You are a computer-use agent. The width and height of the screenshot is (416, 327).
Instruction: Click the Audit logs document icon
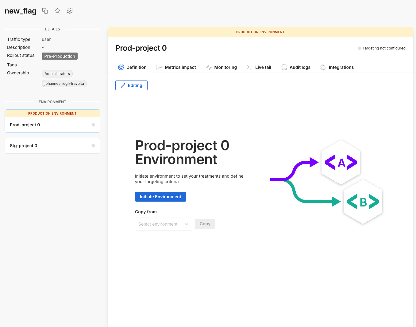pyautogui.click(x=284, y=67)
